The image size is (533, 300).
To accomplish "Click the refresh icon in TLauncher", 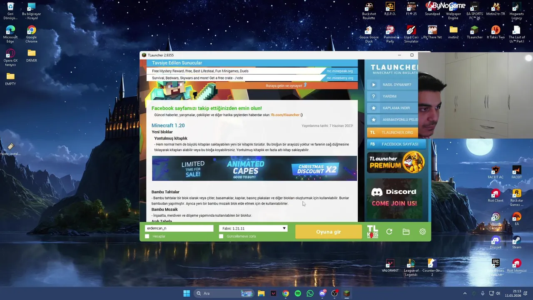I will click(x=389, y=232).
